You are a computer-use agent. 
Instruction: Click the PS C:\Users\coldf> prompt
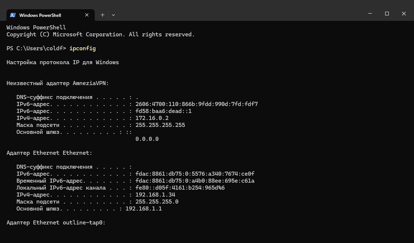click(36, 48)
